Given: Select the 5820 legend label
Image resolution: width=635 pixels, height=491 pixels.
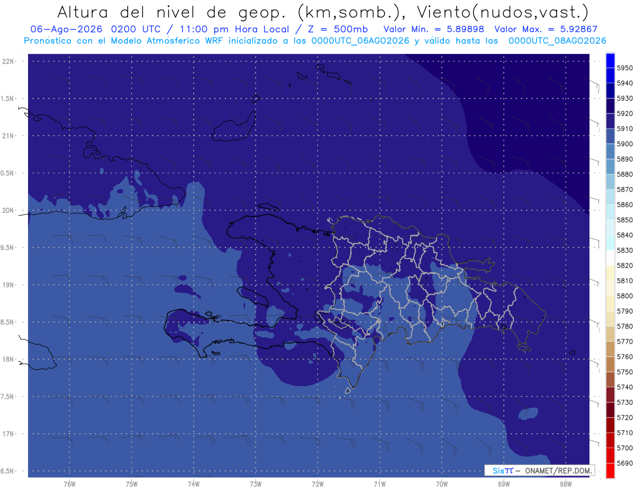Looking at the screenshot, I should point(624,265).
